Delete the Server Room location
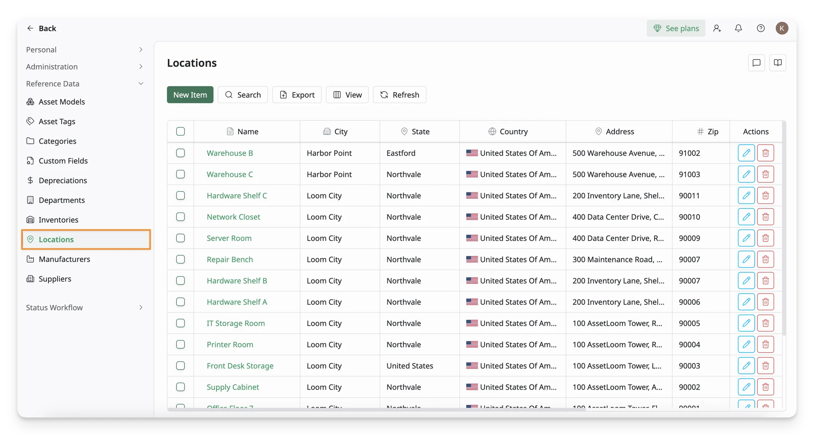The height and width of the screenshot is (435, 814). 765,238
